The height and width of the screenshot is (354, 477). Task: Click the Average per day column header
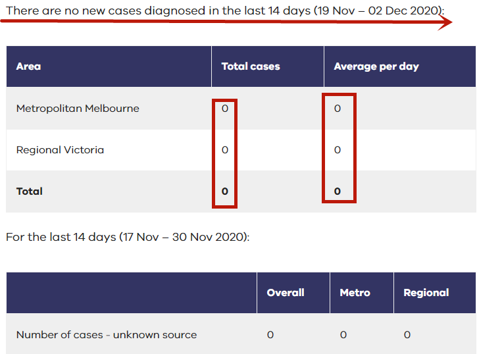376,66
